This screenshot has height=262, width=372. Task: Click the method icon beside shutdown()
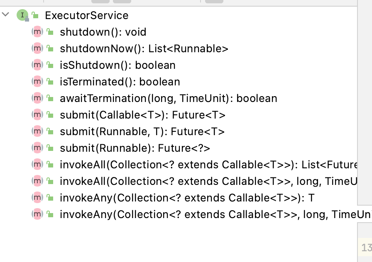[37, 32]
